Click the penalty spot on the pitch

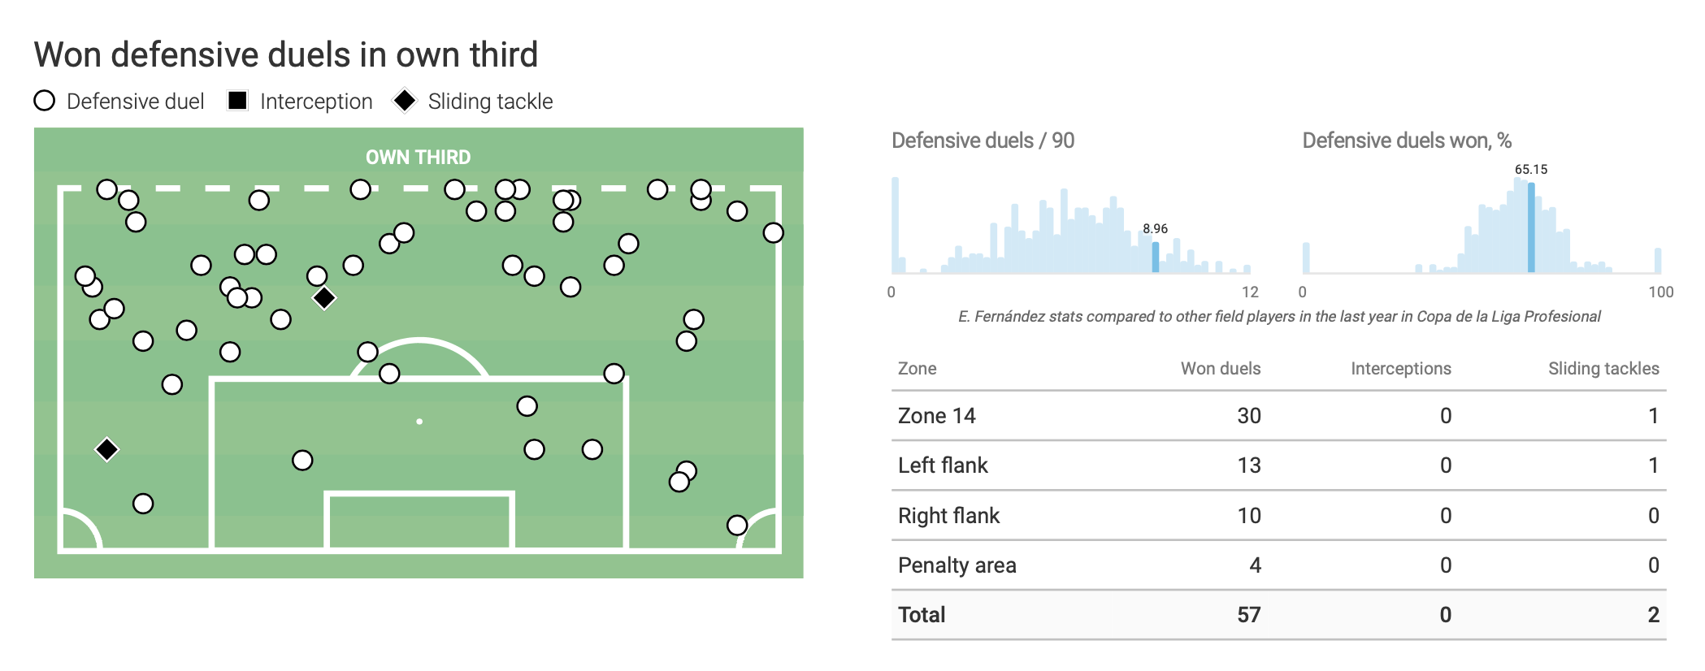(419, 422)
